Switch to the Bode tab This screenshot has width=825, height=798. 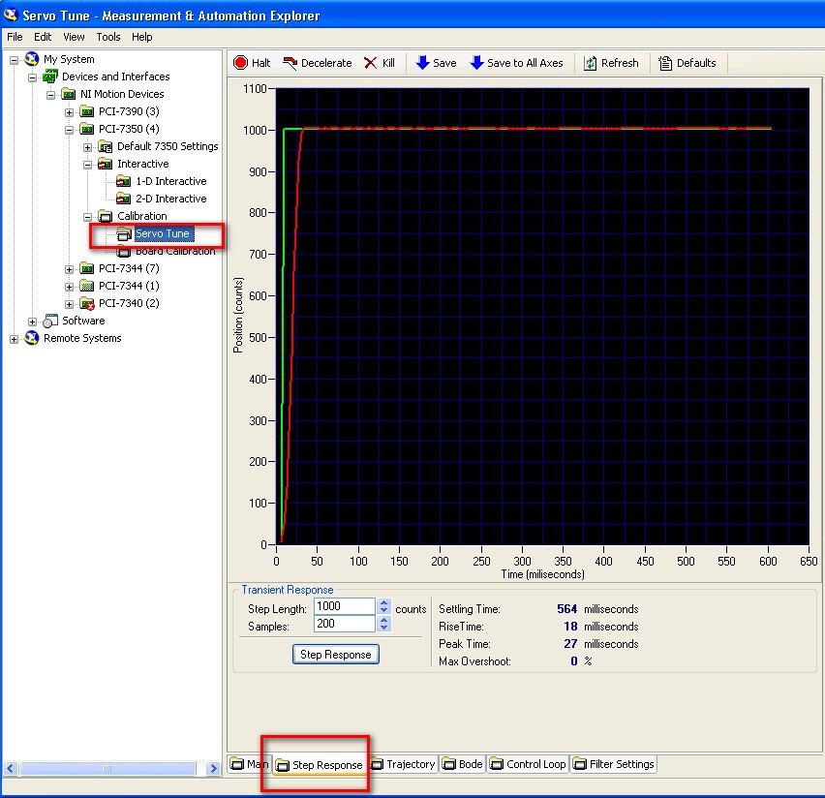(464, 764)
